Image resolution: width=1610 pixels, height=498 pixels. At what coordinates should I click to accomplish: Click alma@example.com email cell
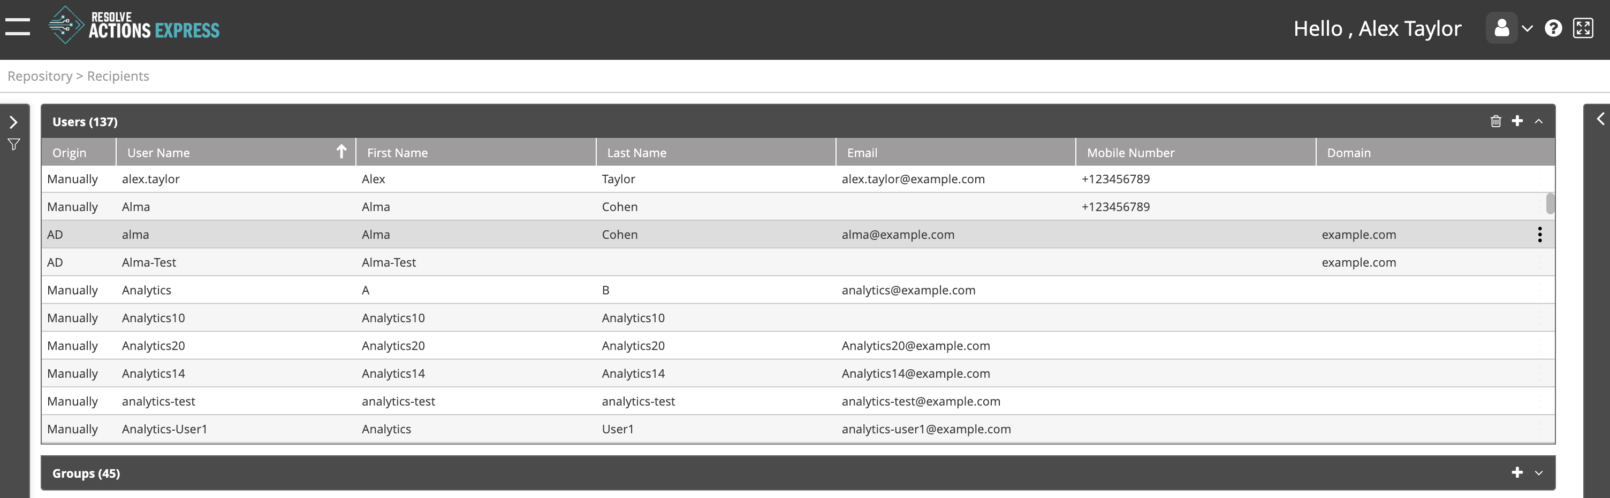(x=898, y=235)
